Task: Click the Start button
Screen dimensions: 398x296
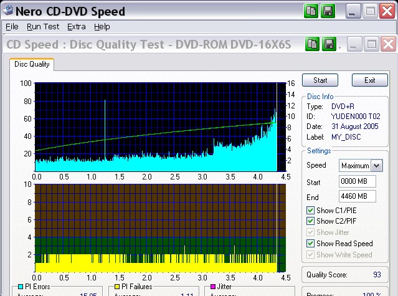Action: click(x=320, y=80)
